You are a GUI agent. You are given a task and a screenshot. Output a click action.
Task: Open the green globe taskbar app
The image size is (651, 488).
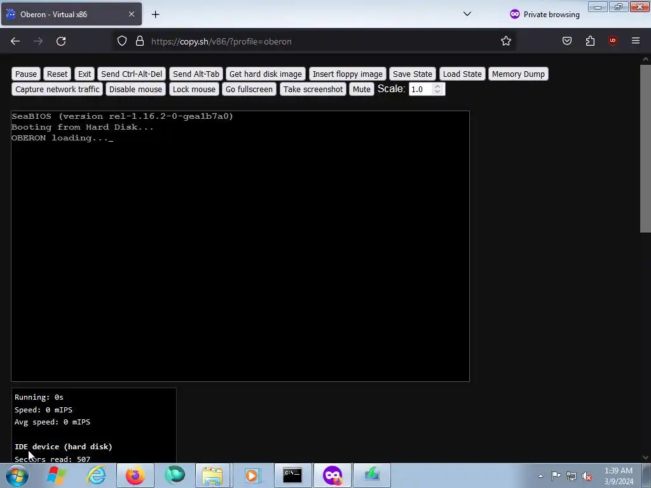click(x=175, y=475)
